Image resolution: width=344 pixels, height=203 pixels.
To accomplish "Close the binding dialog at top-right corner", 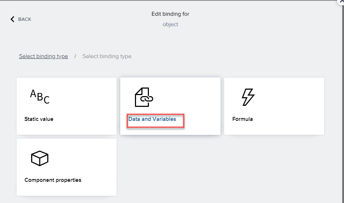I will point(341,1).
